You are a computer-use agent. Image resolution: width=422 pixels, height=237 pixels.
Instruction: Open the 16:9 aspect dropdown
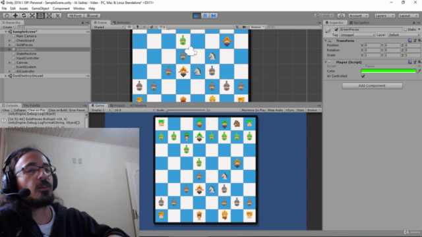pos(134,110)
